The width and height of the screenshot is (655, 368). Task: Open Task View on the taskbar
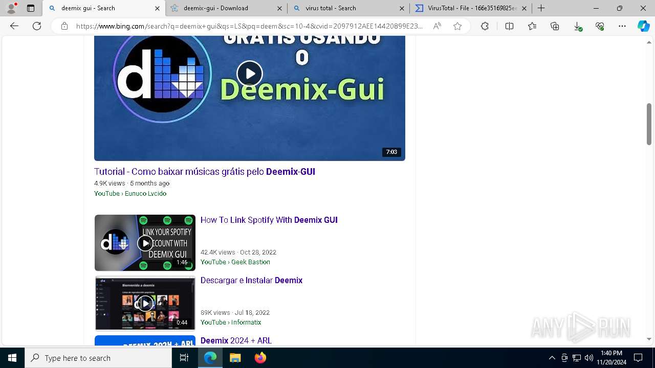click(184, 358)
